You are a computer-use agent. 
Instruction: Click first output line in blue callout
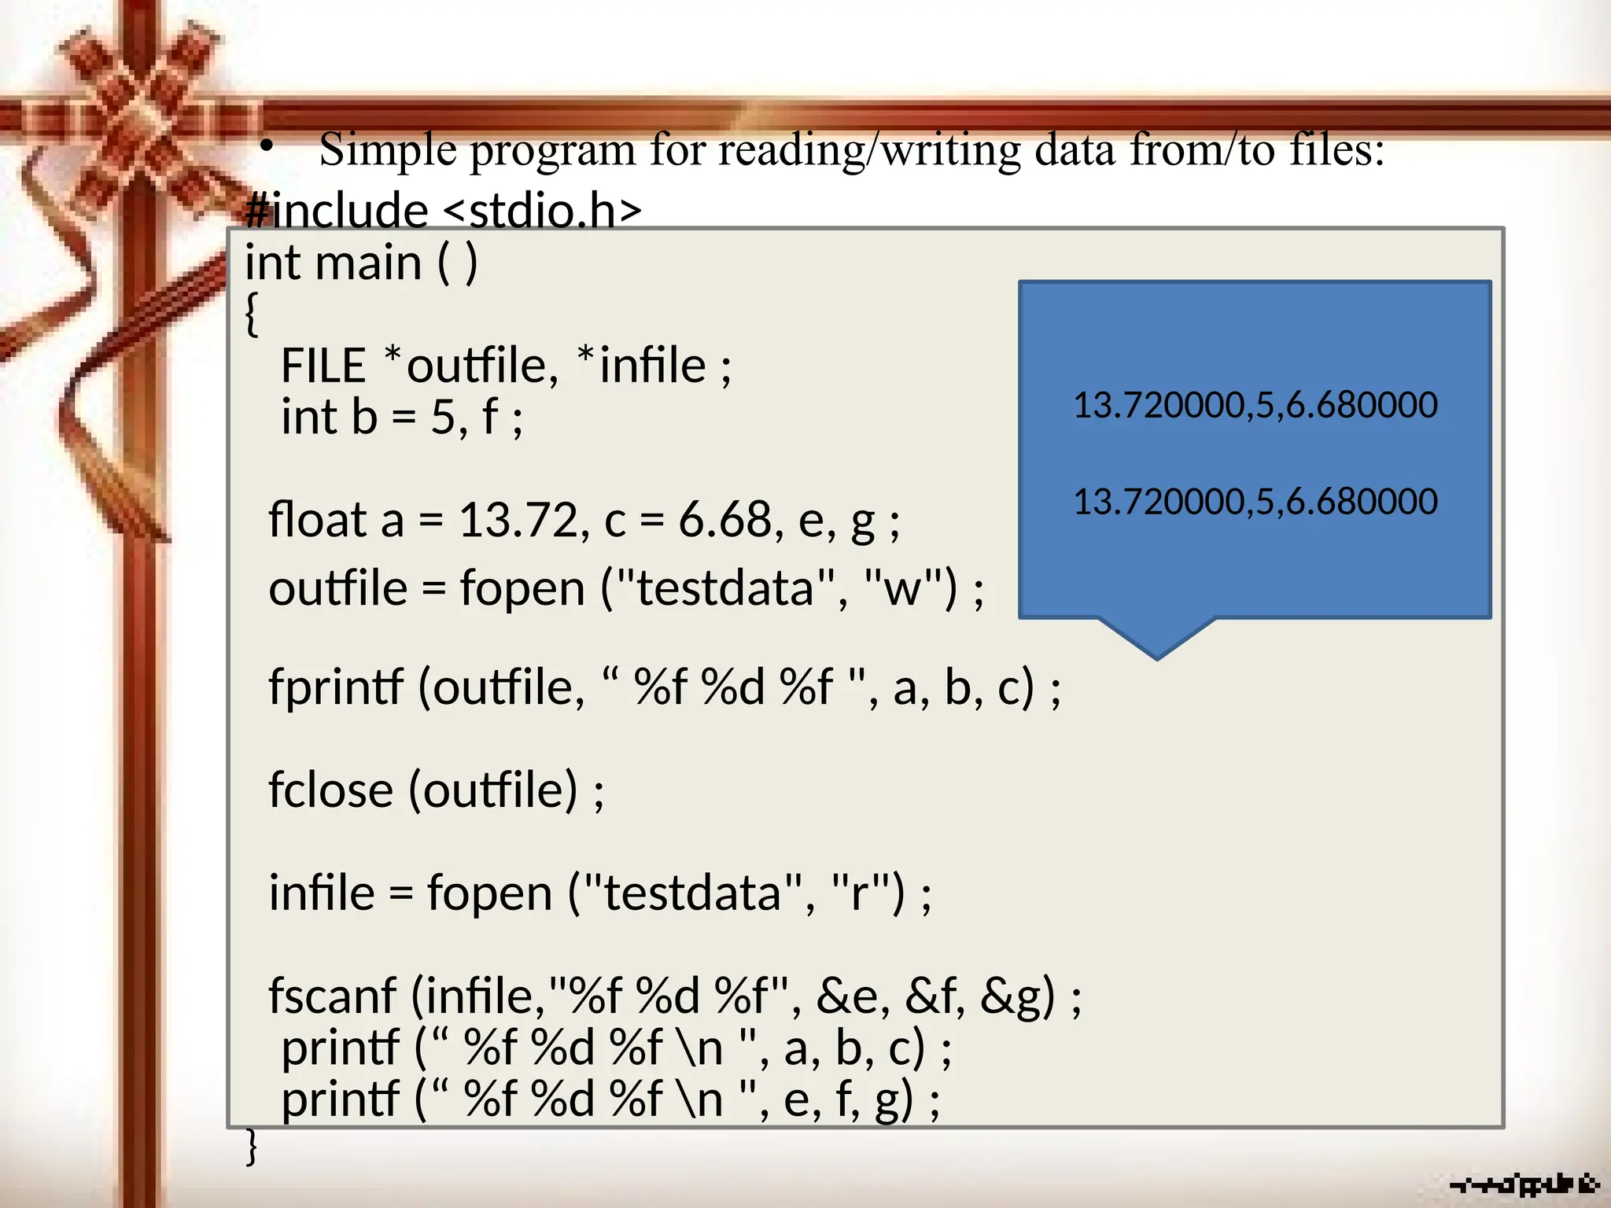(1255, 405)
